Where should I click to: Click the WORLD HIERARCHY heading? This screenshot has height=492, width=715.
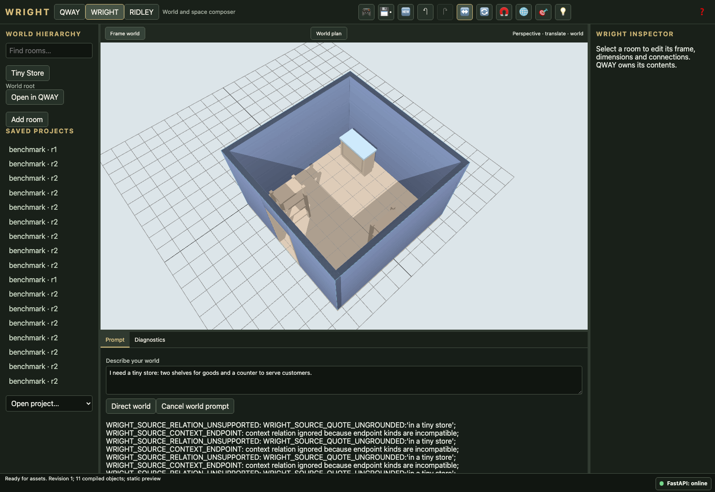43,34
